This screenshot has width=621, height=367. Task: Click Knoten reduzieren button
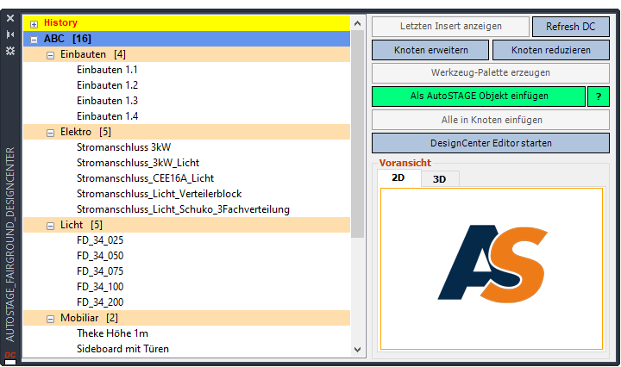tap(551, 50)
